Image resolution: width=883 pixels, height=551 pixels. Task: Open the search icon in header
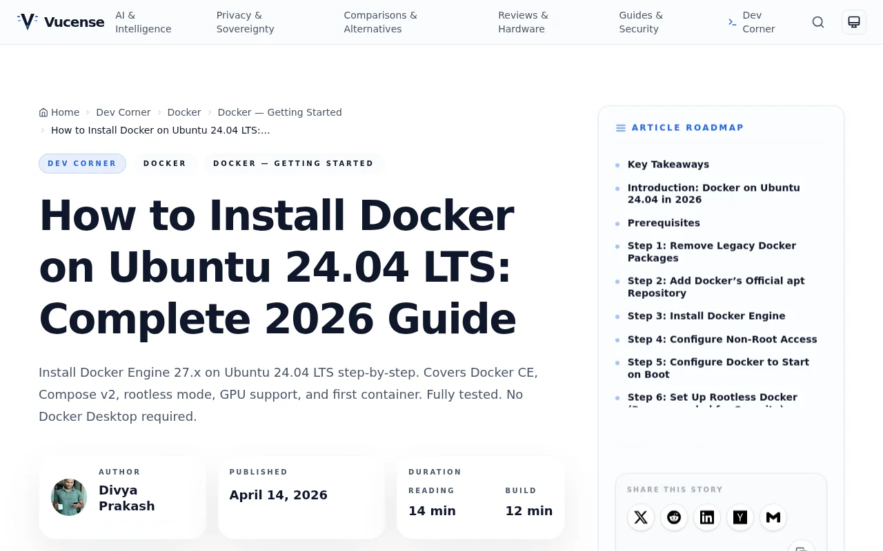point(818,22)
